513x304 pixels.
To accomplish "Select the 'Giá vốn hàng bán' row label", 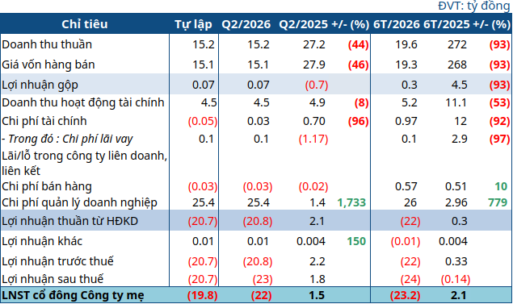I will point(48,65).
